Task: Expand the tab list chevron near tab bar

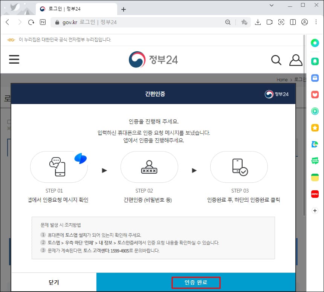Action: click(x=271, y=5)
